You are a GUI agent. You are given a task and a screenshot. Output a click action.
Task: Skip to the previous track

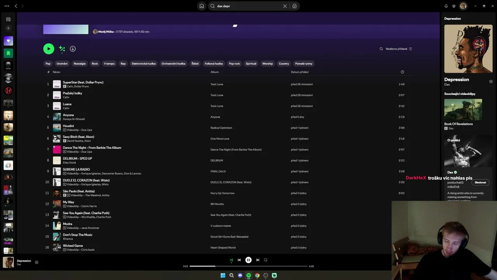(239, 260)
